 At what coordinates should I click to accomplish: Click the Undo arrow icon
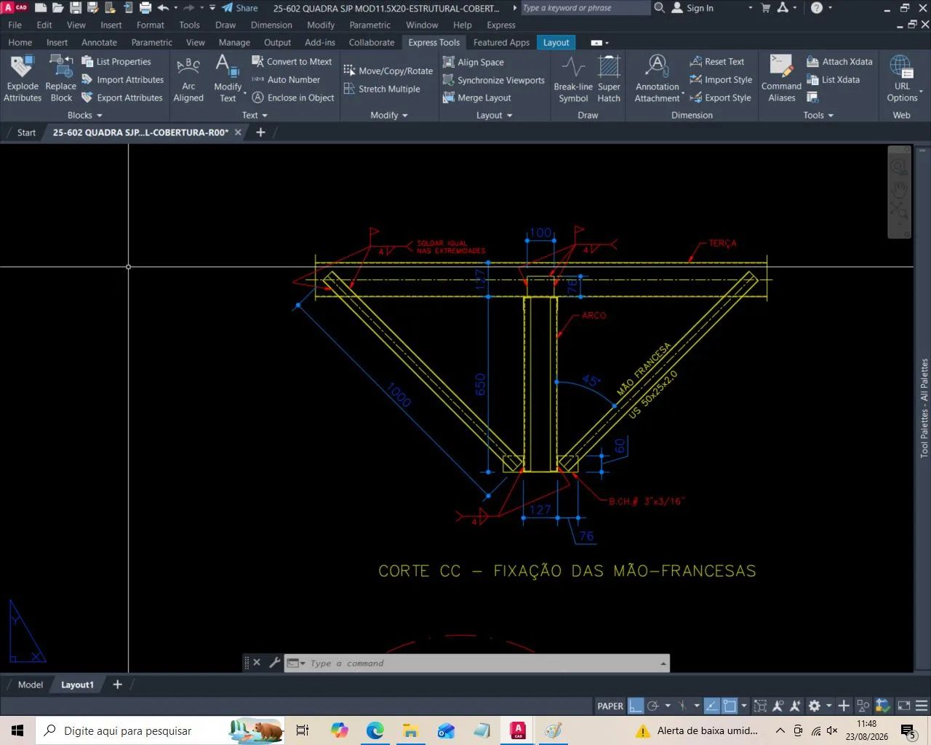coord(163,8)
